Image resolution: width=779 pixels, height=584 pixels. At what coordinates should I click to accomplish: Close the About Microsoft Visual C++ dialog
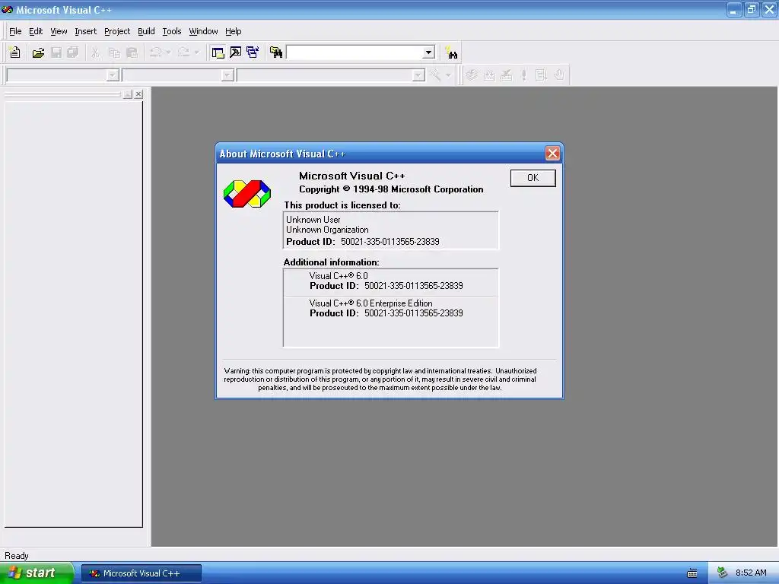pos(552,154)
